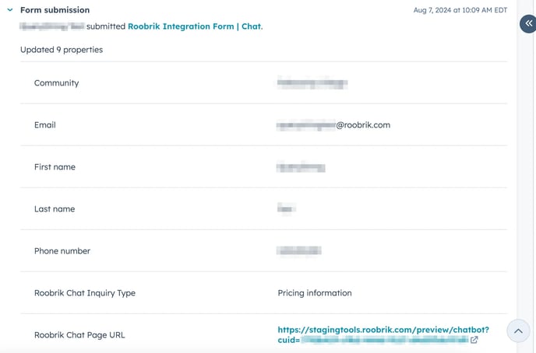Select the First name property label
536x353 pixels.
55,167
